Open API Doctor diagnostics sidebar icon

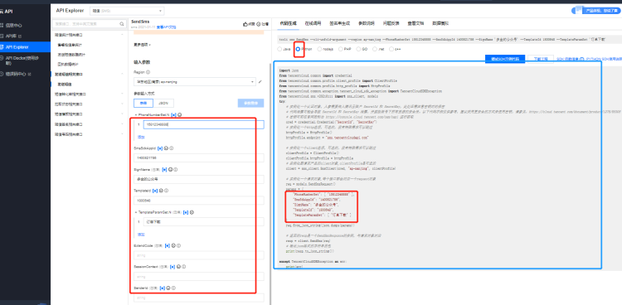coord(2,58)
